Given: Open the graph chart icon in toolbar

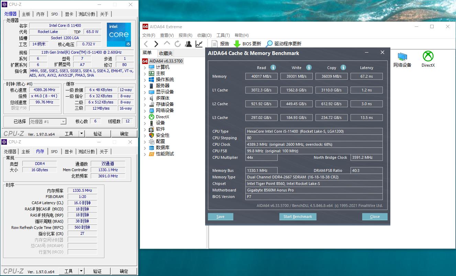Looking at the screenshot, I should click(x=199, y=44).
